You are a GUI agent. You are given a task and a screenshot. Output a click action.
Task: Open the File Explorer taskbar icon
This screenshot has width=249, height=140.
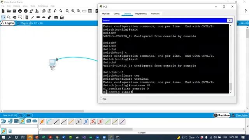point(30,137)
